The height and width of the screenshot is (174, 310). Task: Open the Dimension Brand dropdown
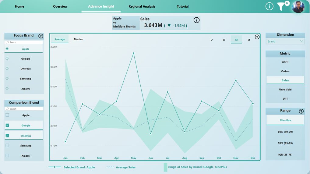click(285, 41)
